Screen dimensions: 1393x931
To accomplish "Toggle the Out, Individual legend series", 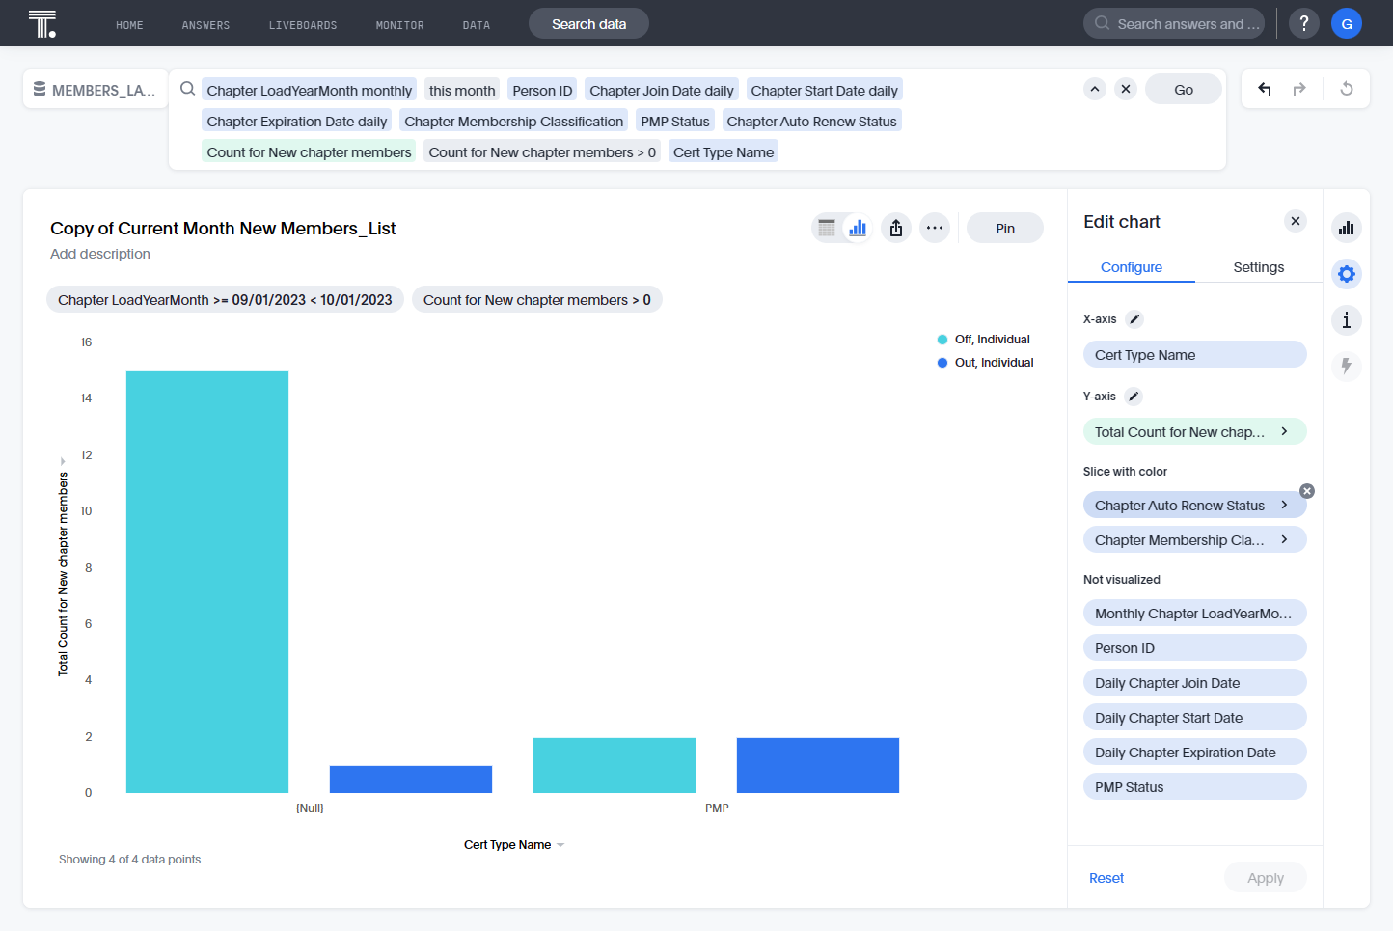I will pyautogui.click(x=985, y=363).
